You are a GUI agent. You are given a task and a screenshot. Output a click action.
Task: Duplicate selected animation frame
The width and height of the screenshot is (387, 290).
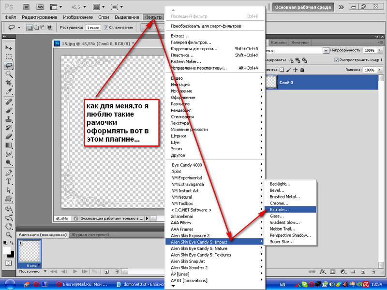(x=106, y=272)
